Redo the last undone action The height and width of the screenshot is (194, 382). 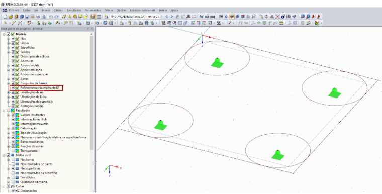coord(56,17)
